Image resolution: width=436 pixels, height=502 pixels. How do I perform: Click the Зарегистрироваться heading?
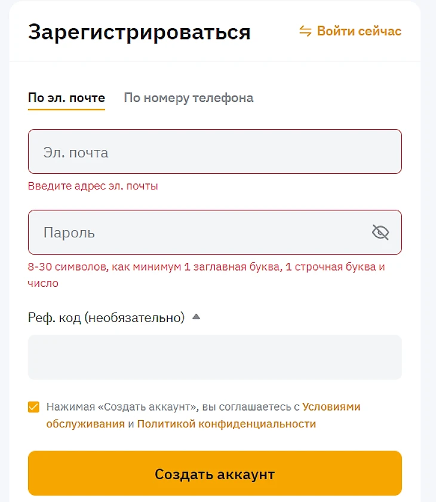(139, 32)
